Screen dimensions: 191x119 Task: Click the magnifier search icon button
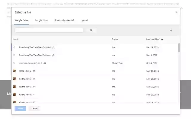point(91,30)
